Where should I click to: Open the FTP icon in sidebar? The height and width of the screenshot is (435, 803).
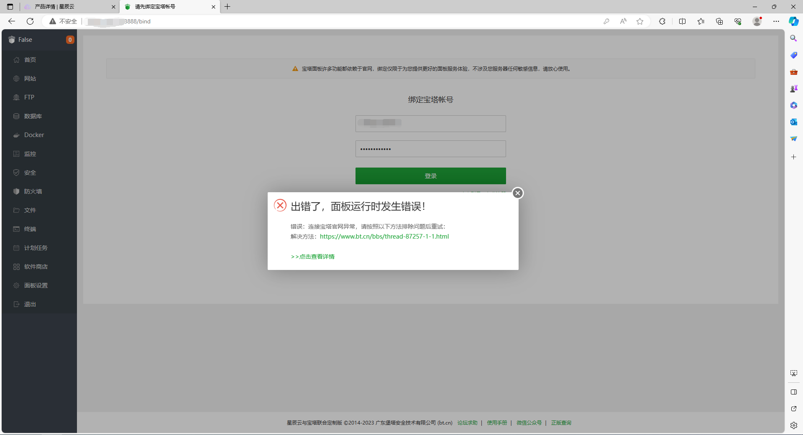click(16, 97)
